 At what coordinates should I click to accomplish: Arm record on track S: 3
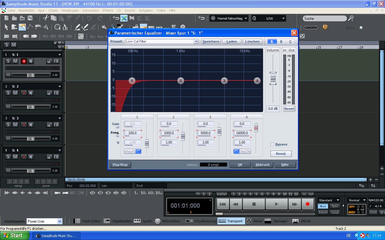tap(24, 125)
